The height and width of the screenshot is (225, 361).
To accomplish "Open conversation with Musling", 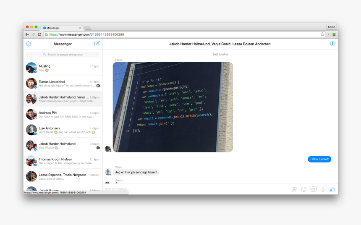I will click(x=63, y=68).
